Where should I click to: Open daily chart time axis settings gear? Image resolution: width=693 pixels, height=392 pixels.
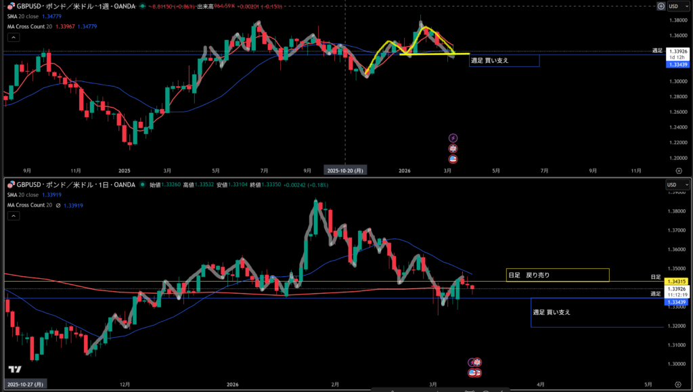click(678, 383)
